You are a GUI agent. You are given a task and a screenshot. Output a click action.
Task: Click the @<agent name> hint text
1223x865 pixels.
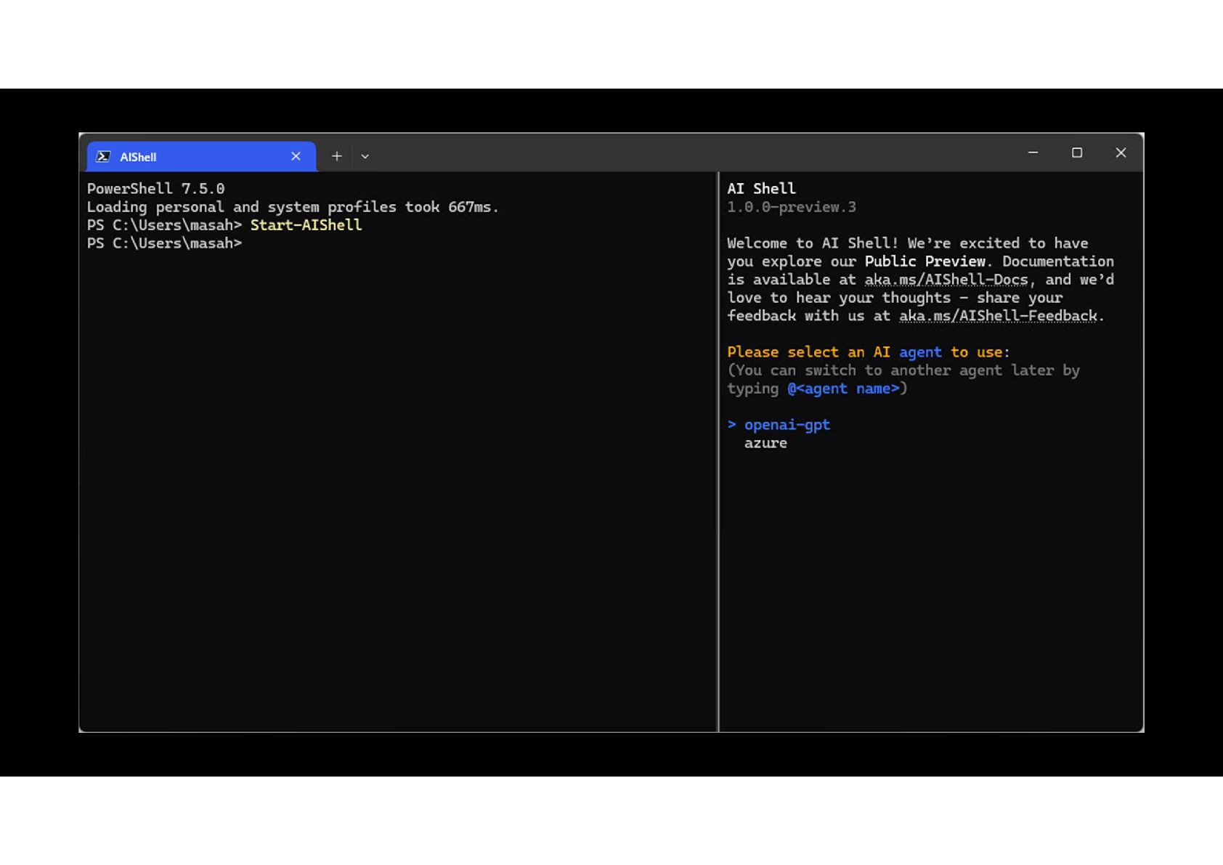[843, 389]
